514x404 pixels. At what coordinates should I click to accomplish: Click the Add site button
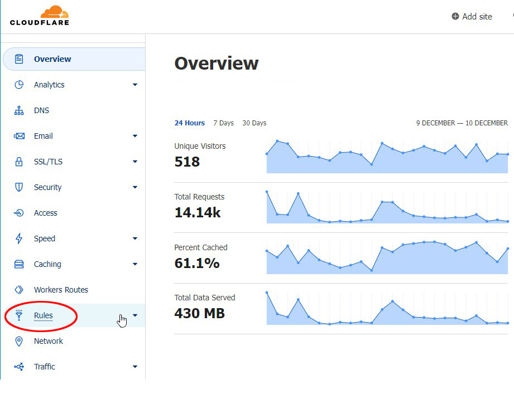coord(472,16)
